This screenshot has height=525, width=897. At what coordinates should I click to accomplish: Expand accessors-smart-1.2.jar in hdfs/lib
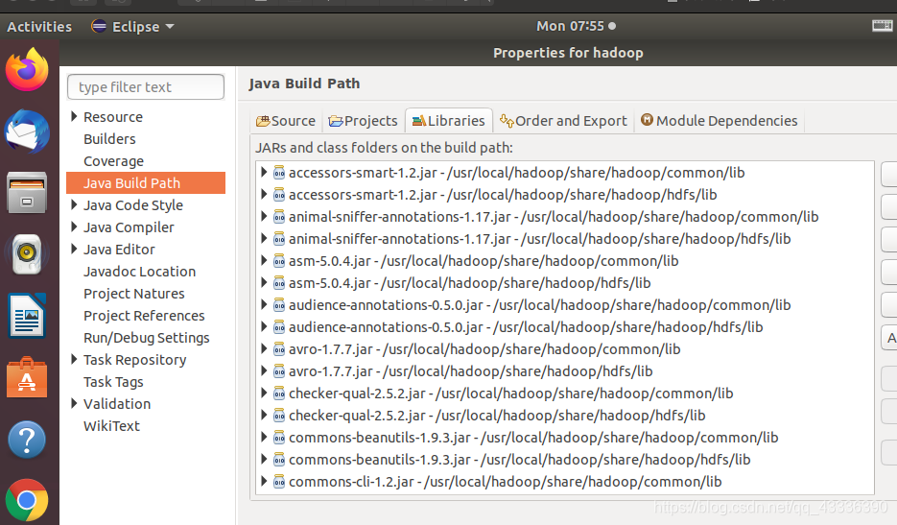pos(264,194)
